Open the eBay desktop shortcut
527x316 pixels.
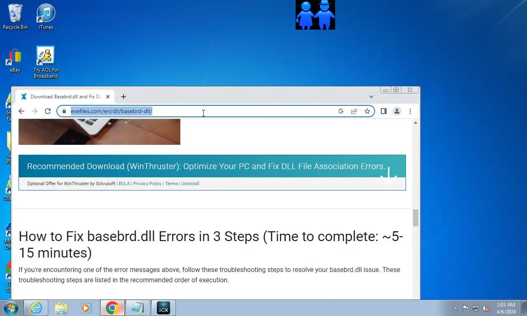15,60
